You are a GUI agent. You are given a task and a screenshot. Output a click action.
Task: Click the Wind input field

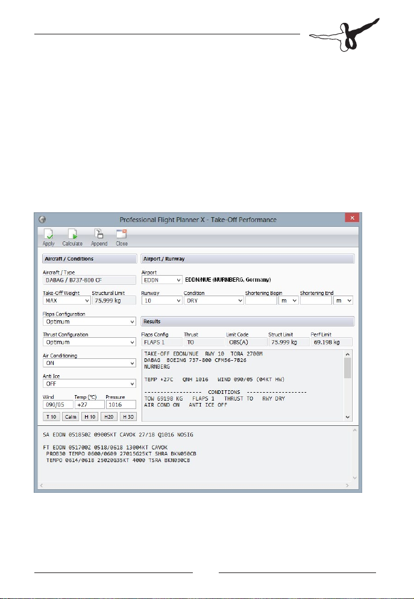[x=58, y=405]
